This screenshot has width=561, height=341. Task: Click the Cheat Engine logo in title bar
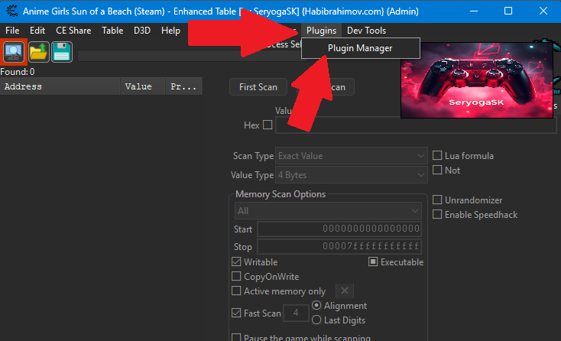pos(11,11)
